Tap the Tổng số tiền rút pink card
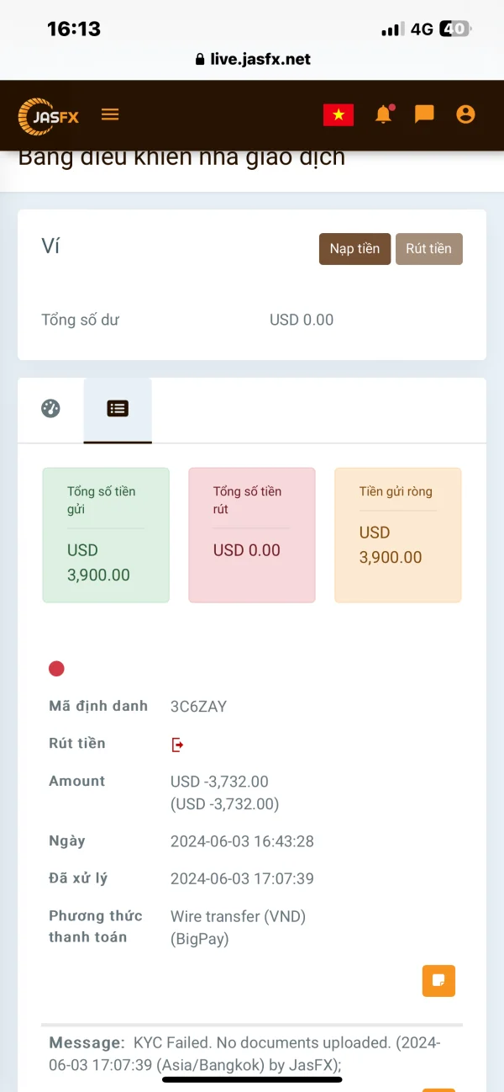Viewport: 504px width, 1092px height. click(x=252, y=535)
